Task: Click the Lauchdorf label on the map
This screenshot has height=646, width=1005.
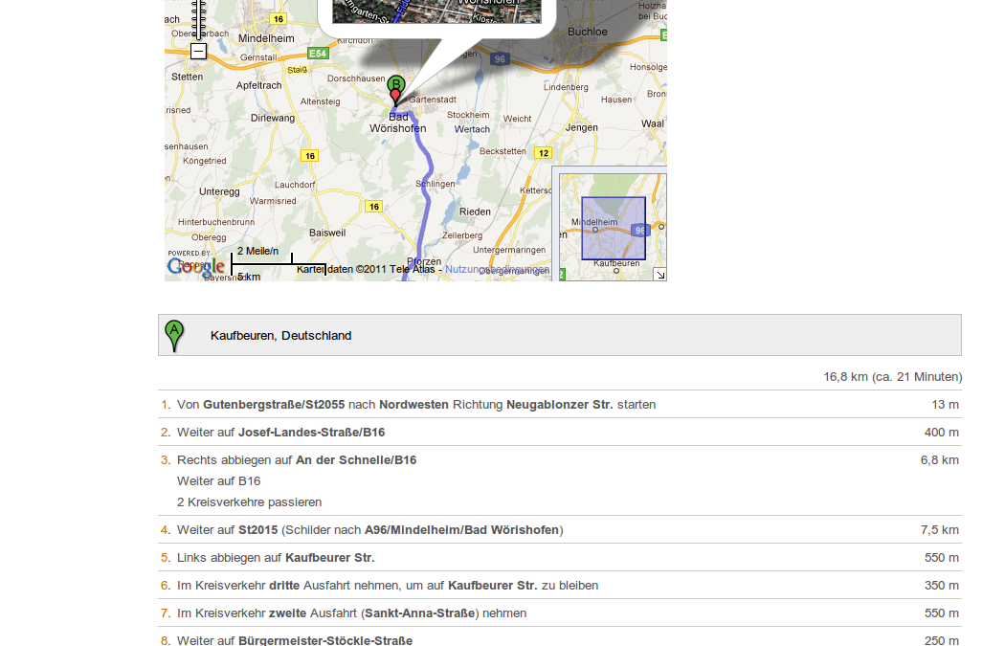Action: click(x=295, y=185)
